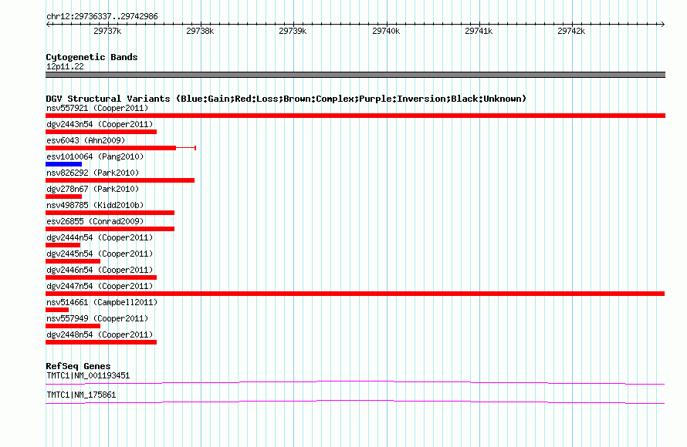Select the red dgv2446n54 variant bar

[101, 277]
